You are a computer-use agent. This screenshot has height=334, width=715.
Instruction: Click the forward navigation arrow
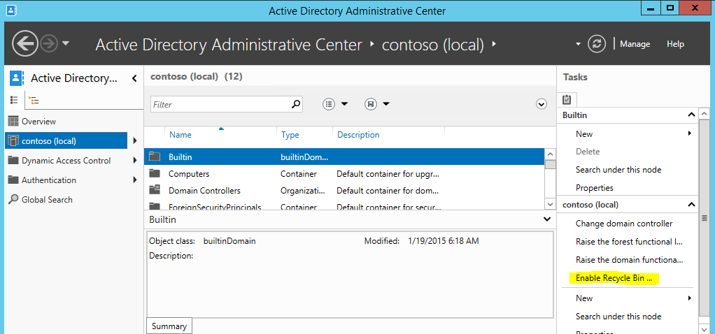pos(48,44)
